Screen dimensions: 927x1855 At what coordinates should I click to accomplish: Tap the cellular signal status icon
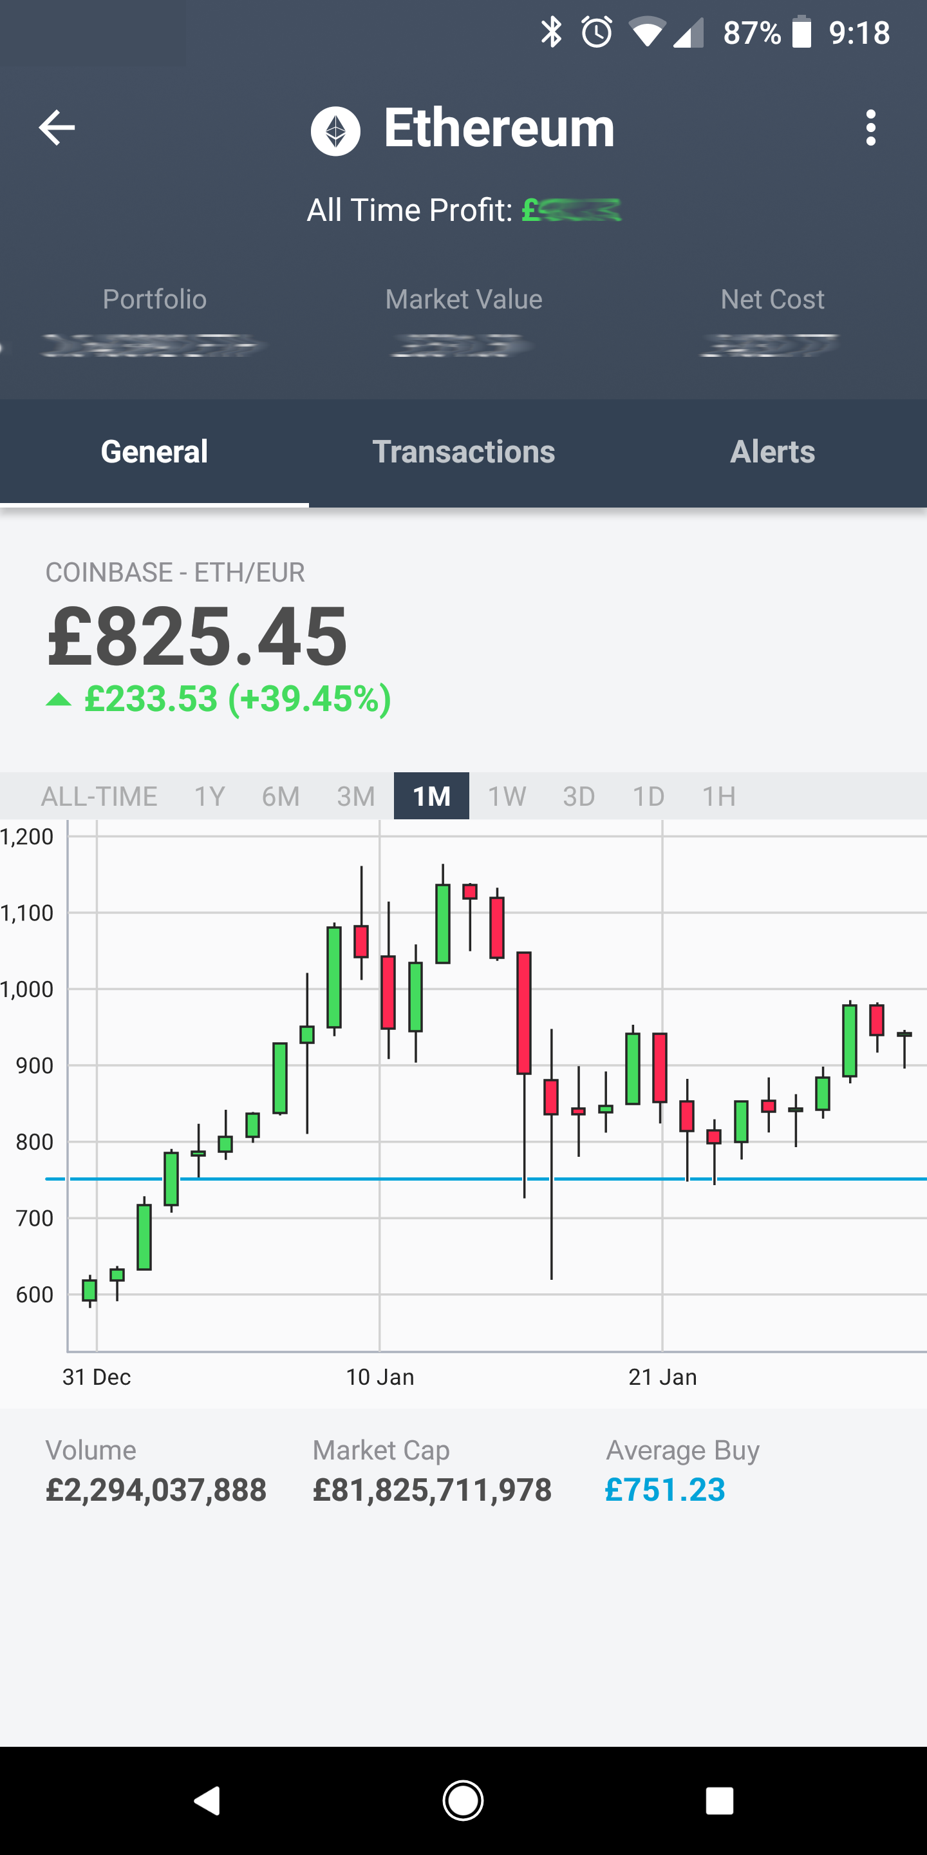click(x=688, y=33)
